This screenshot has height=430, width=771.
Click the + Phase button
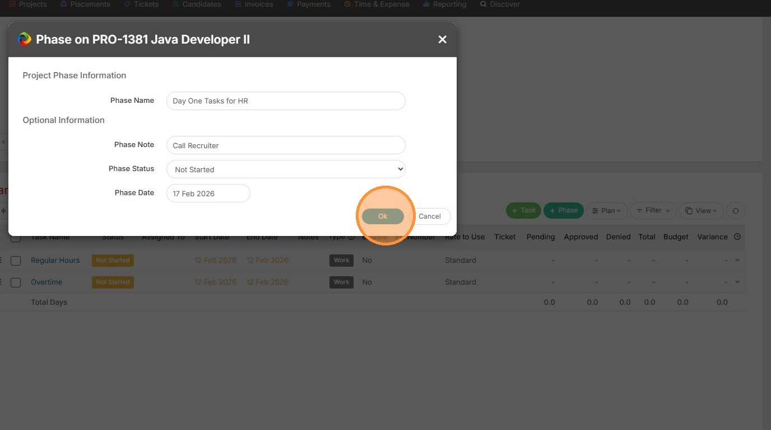(x=564, y=211)
